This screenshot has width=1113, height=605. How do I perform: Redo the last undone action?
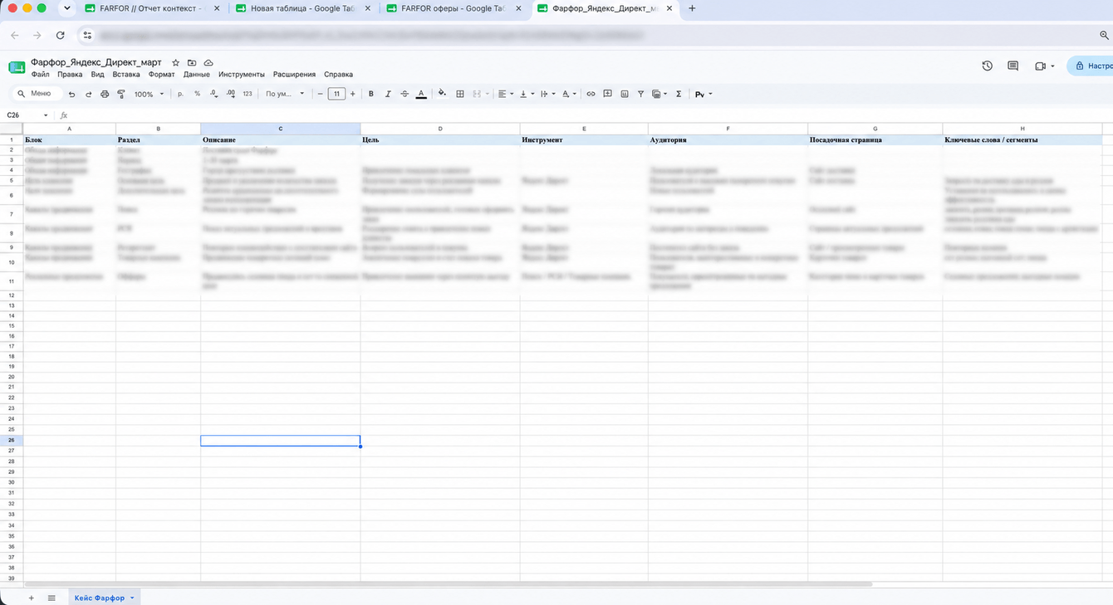[88, 94]
